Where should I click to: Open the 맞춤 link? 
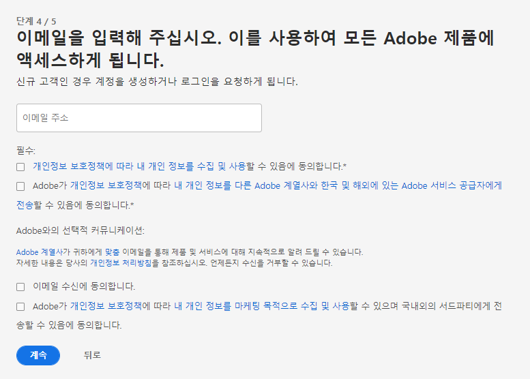coord(113,252)
